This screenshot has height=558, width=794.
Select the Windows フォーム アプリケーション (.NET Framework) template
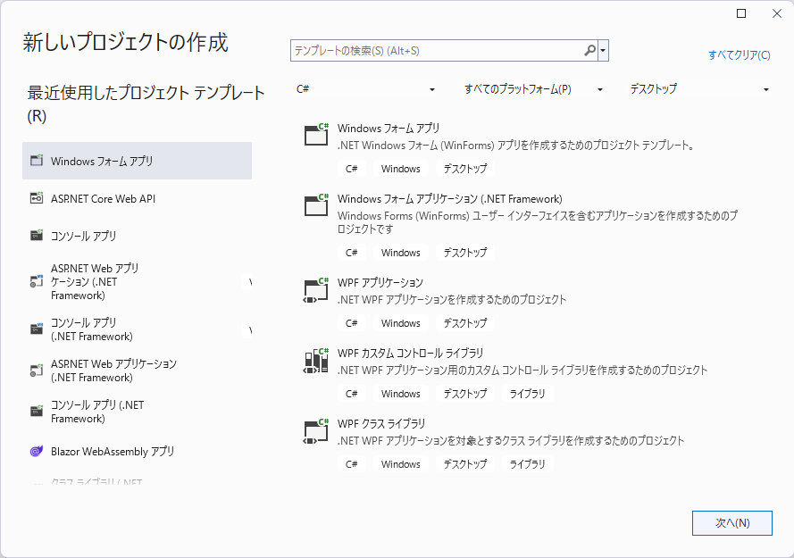pos(450,198)
